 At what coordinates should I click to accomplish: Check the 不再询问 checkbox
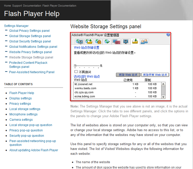76,72
